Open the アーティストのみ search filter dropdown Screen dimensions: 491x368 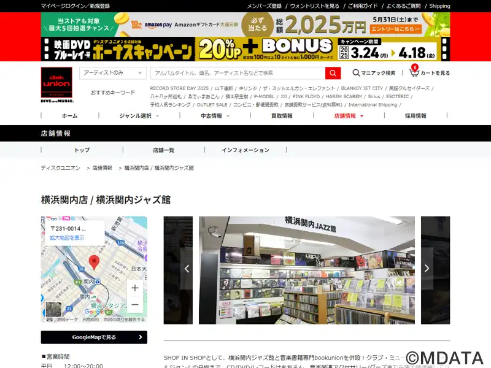click(113, 73)
